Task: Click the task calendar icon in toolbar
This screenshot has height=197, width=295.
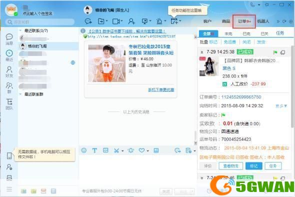Action: (x=174, y=21)
